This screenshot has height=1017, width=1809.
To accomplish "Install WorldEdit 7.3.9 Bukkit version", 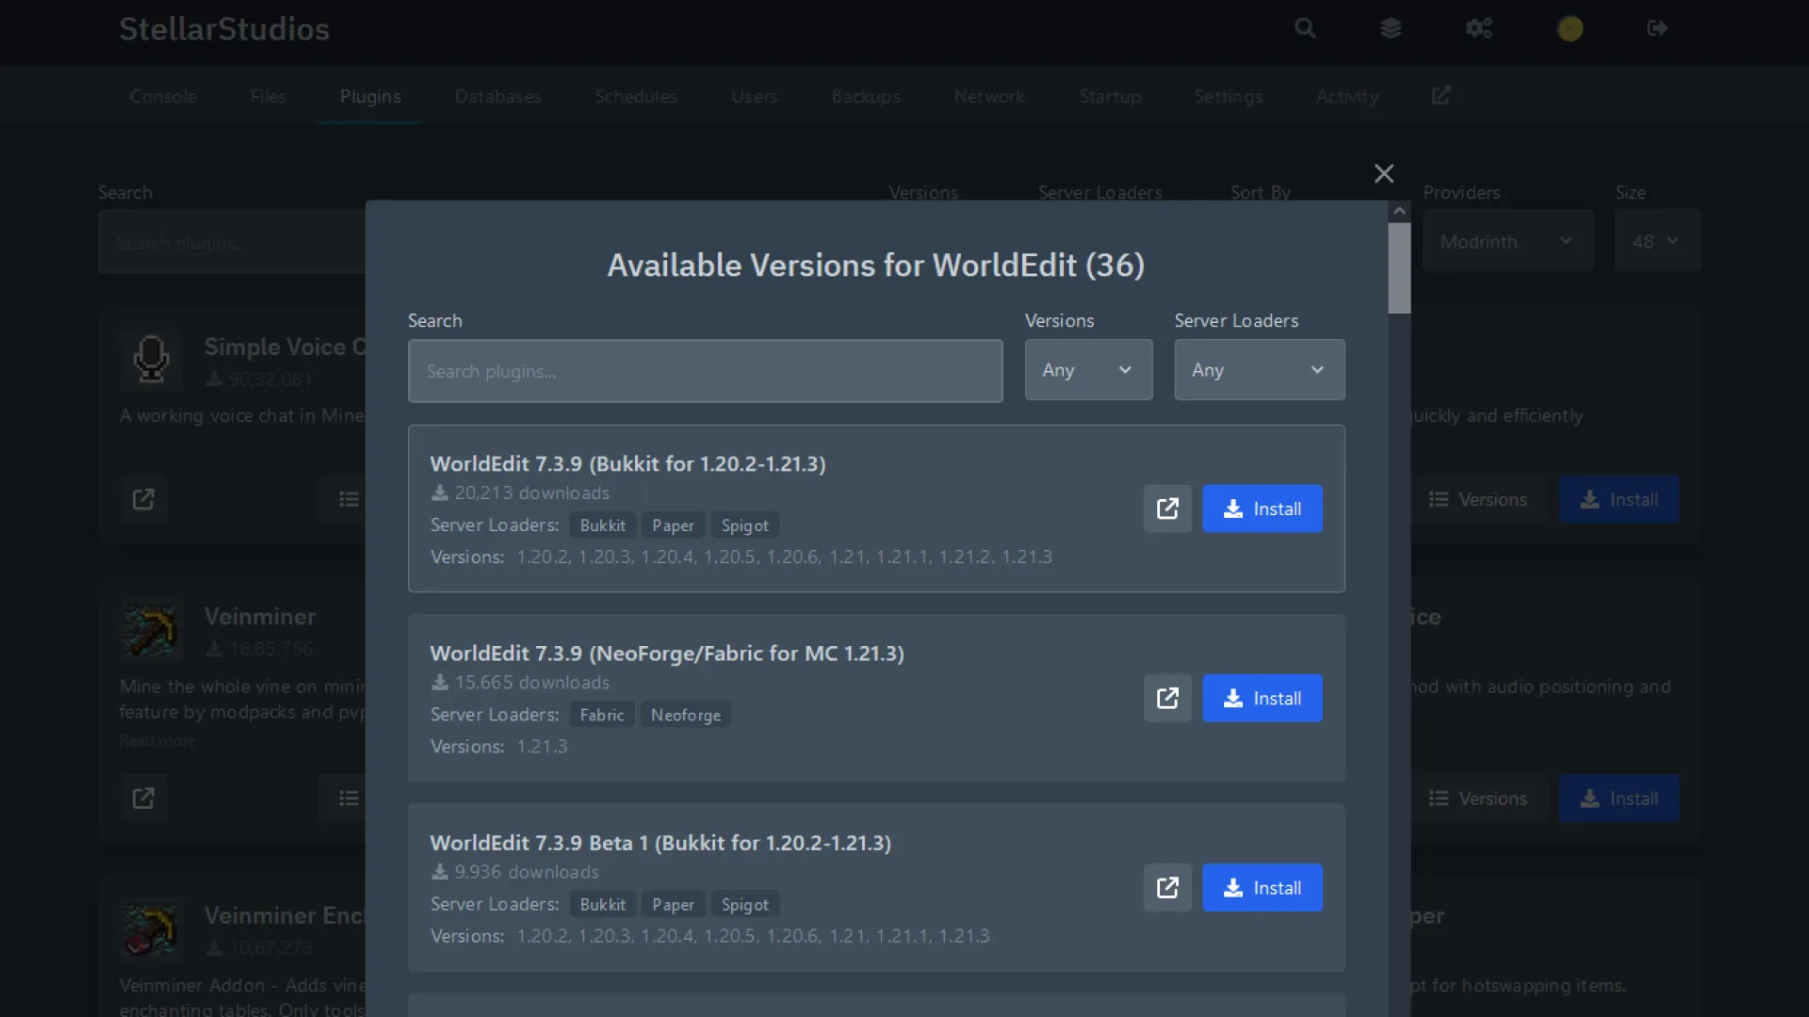I will click(x=1262, y=508).
